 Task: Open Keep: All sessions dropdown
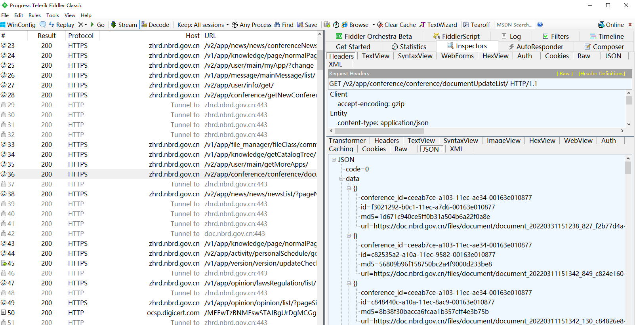(x=203, y=25)
